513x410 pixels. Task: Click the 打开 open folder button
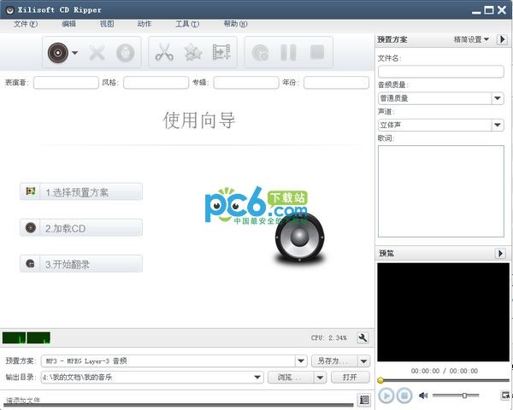coord(351,378)
